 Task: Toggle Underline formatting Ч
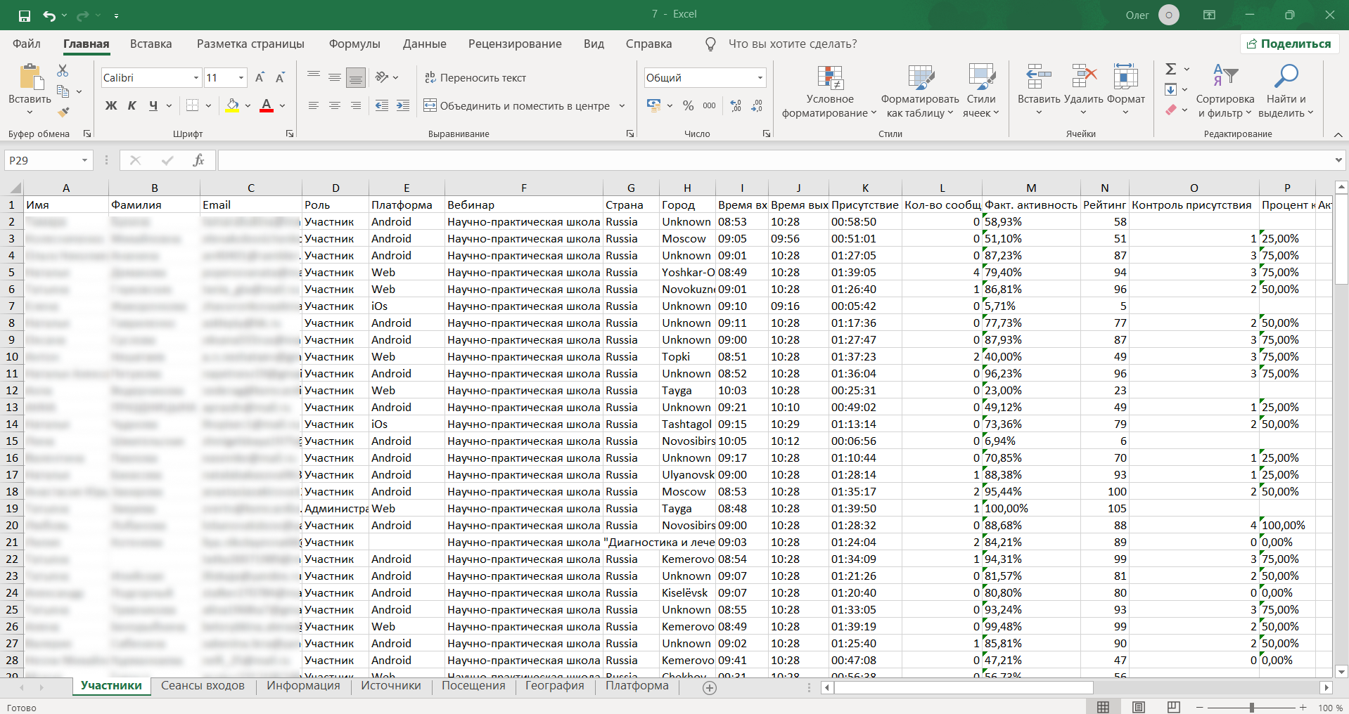click(x=153, y=105)
